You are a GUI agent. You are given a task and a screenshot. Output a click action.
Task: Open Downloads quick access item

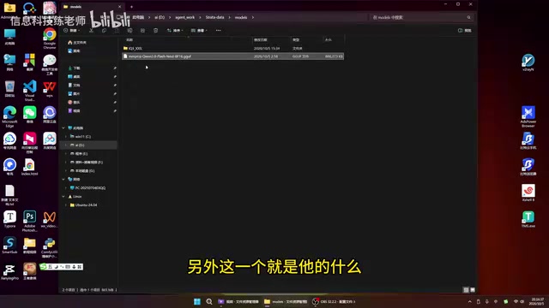coord(74,68)
